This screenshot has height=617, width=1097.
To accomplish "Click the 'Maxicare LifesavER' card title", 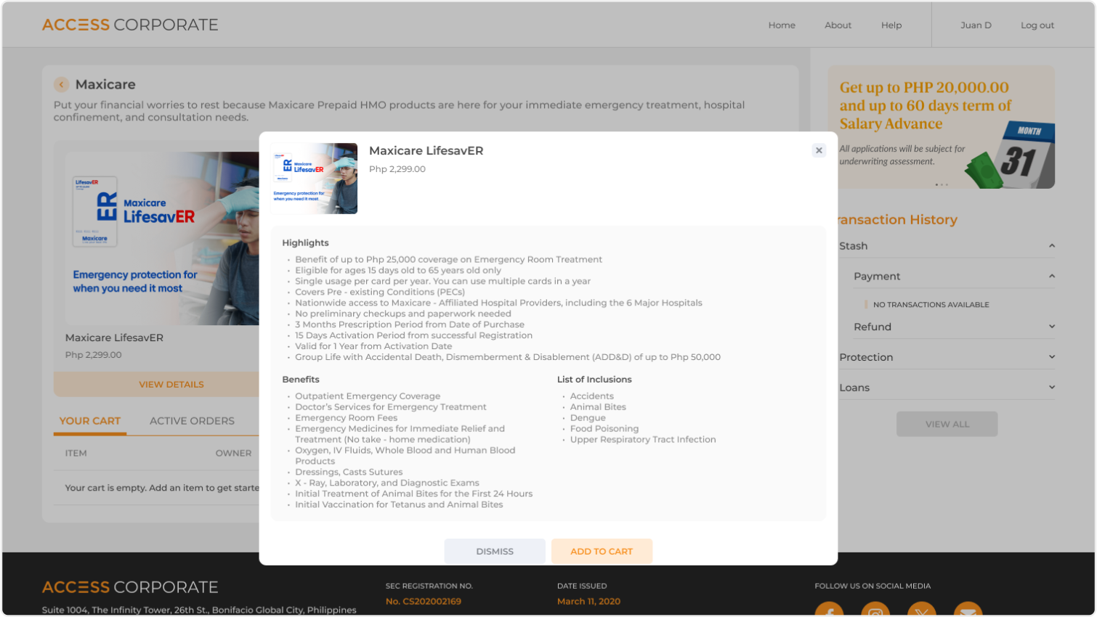I will pos(114,338).
